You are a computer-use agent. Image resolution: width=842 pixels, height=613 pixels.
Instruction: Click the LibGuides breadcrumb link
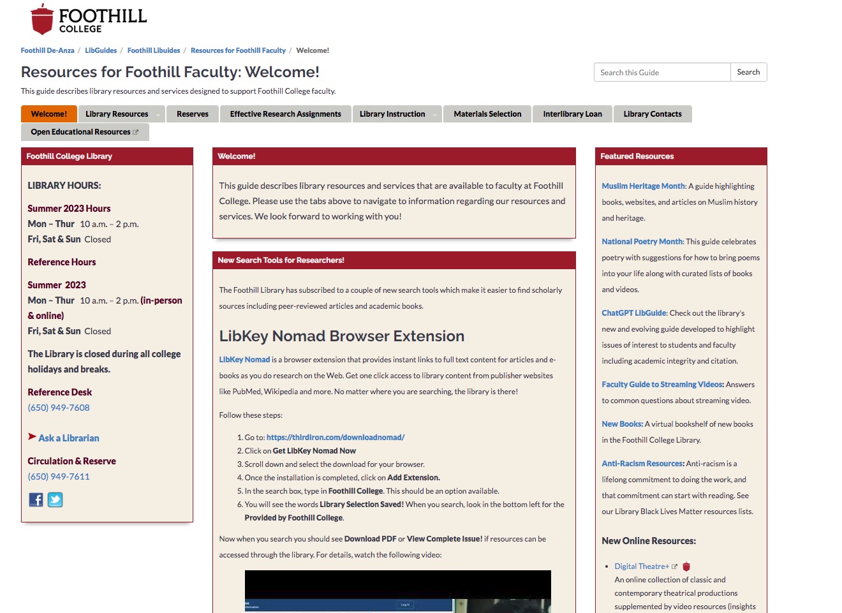101,50
